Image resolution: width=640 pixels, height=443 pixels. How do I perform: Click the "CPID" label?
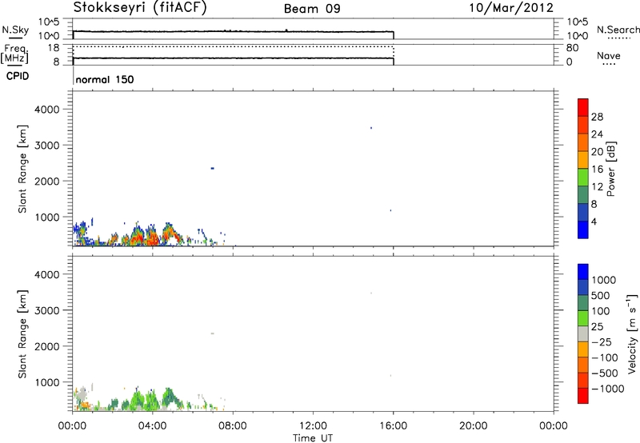coord(18,76)
